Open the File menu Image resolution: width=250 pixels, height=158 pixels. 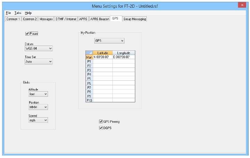(8, 13)
